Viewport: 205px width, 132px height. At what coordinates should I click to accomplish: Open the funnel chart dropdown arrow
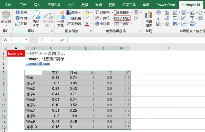click(x=196, y=18)
